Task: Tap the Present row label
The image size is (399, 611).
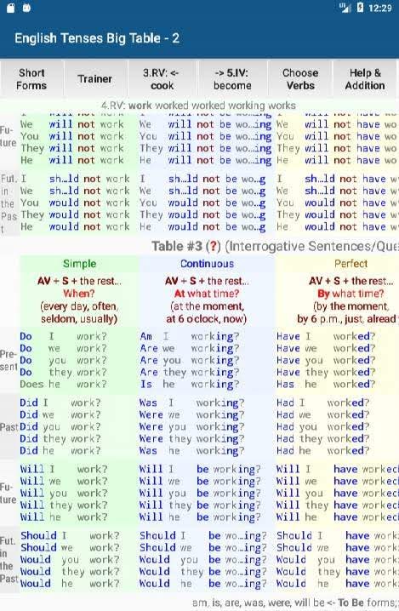Action: tap(9, 361)
